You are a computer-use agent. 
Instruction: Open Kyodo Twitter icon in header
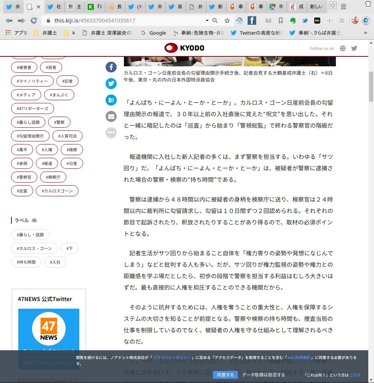click(354, 48)
